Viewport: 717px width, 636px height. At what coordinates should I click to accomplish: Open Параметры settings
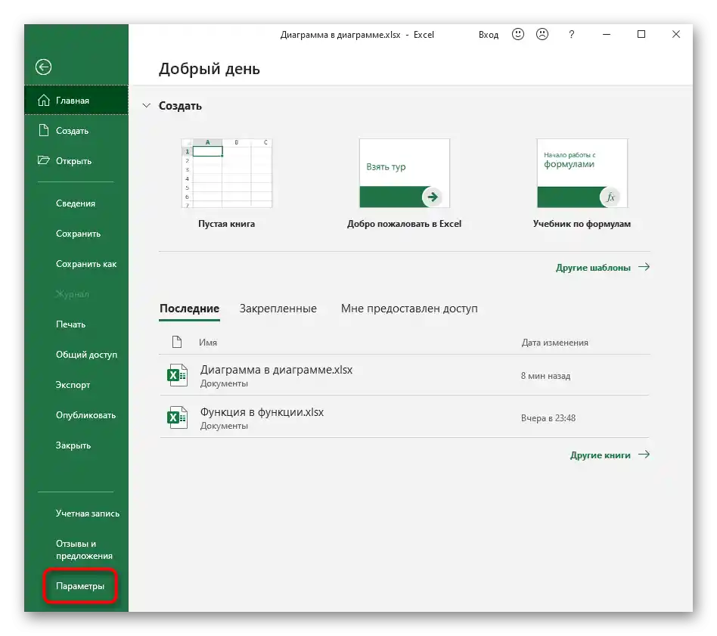coord(80,586)
